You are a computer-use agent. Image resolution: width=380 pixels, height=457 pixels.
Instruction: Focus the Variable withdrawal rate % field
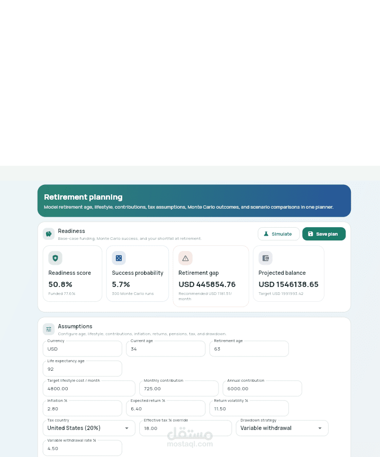pos(83,448)
